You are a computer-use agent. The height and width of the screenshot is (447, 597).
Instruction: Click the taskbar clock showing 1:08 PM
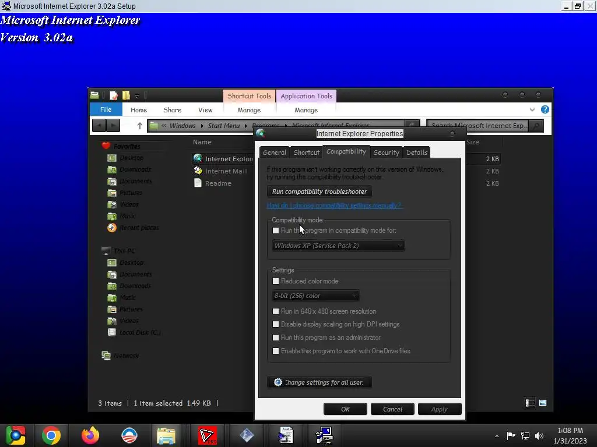tap(570, 435)
